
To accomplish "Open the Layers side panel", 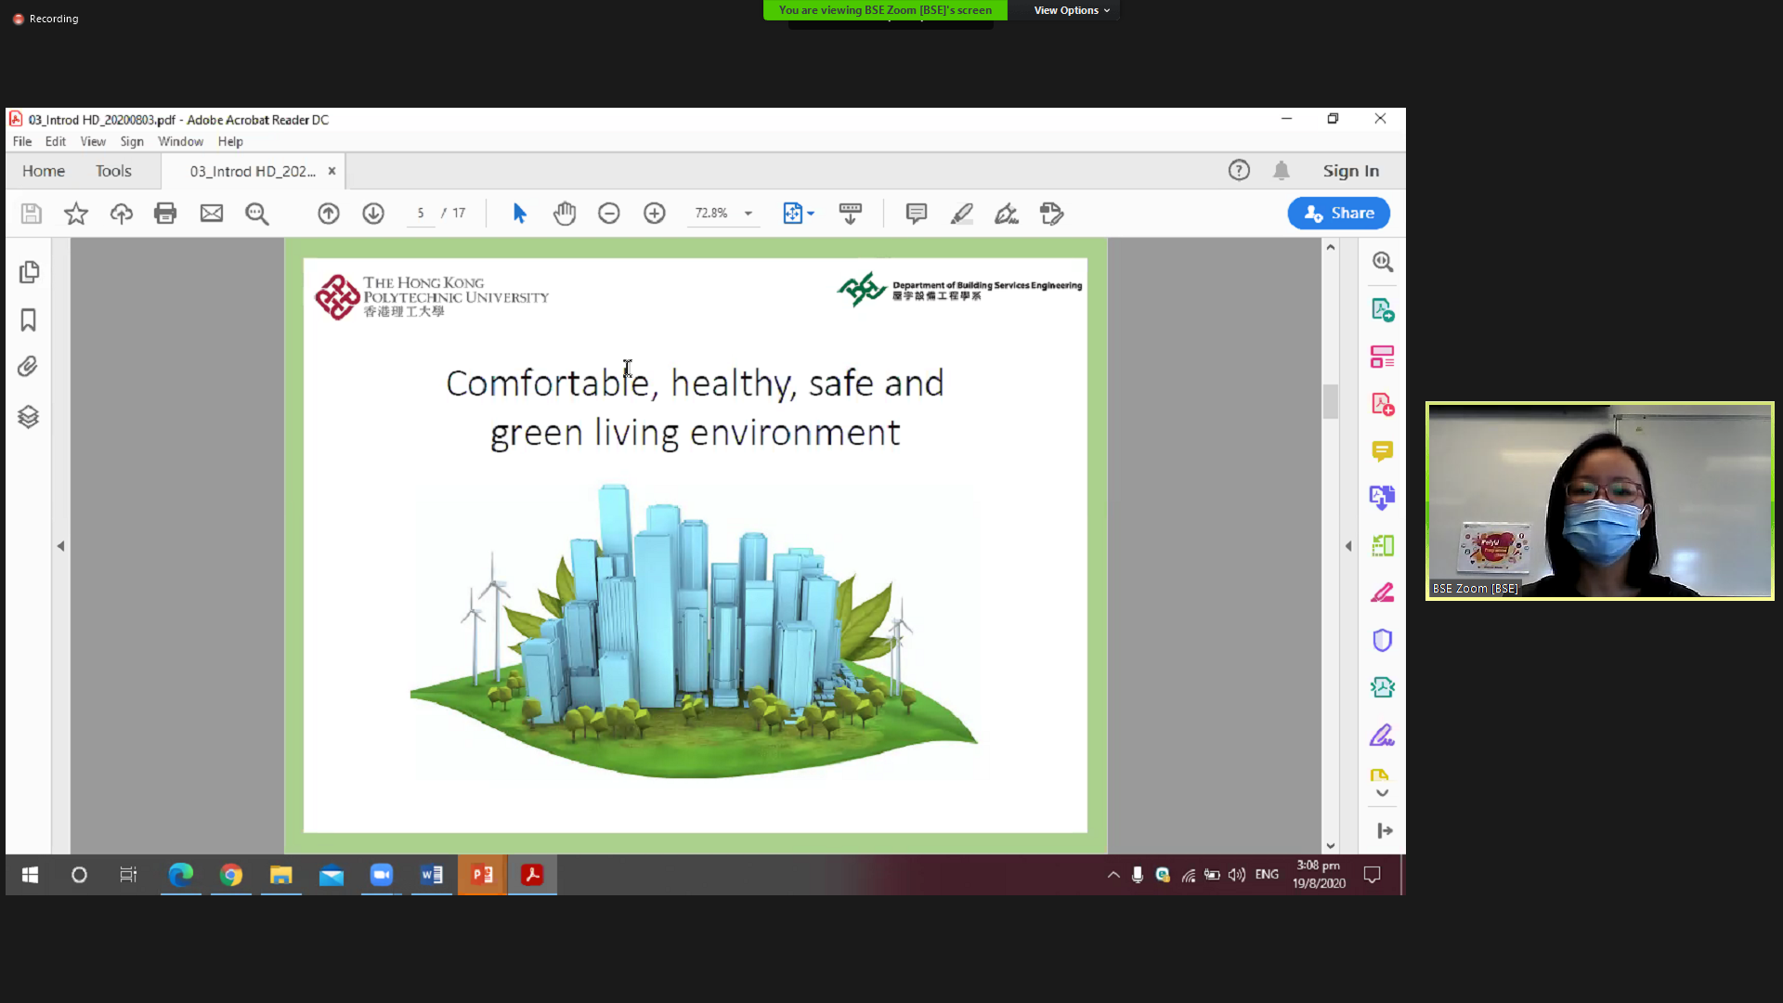I will tap(28, 416).
